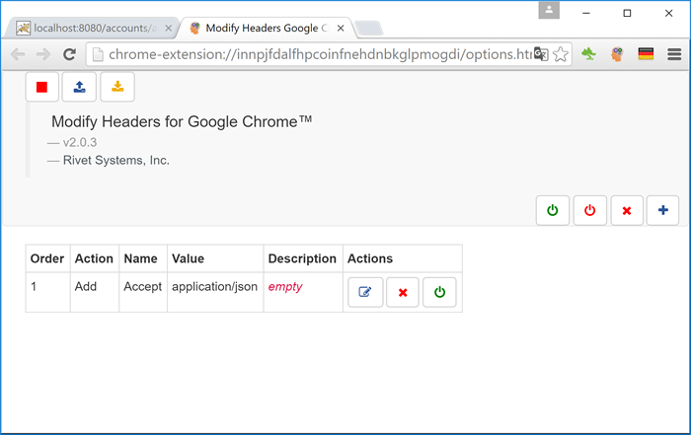691x435 pixels.
Task: Reload the current page
Action: click(x=70, y=54)
